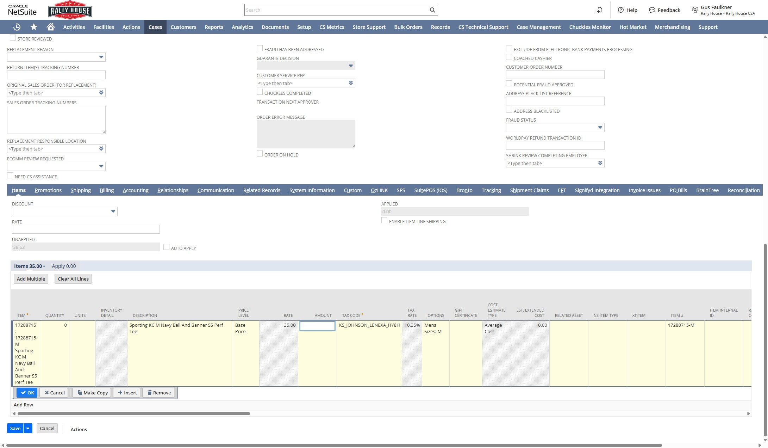
Task: Remove the item line with trash button
Action: click(158, 393)
